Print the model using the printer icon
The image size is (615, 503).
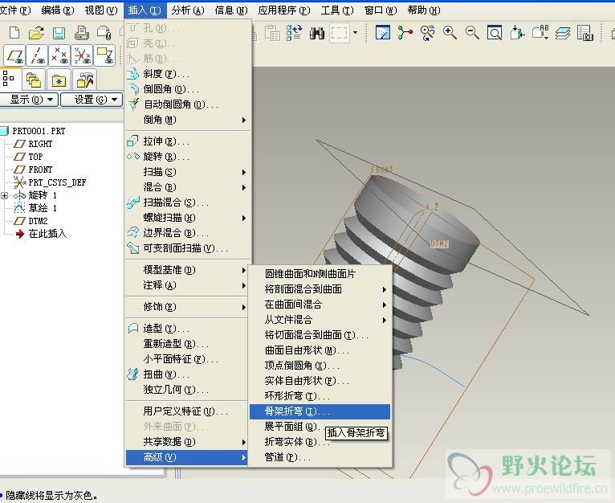[82, 33]
